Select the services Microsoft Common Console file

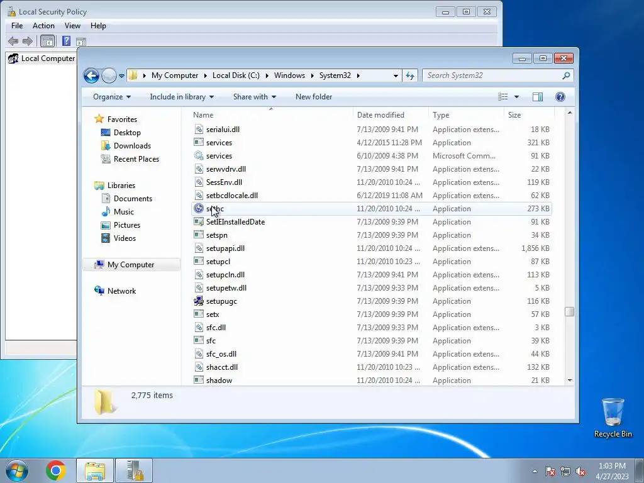372,156
